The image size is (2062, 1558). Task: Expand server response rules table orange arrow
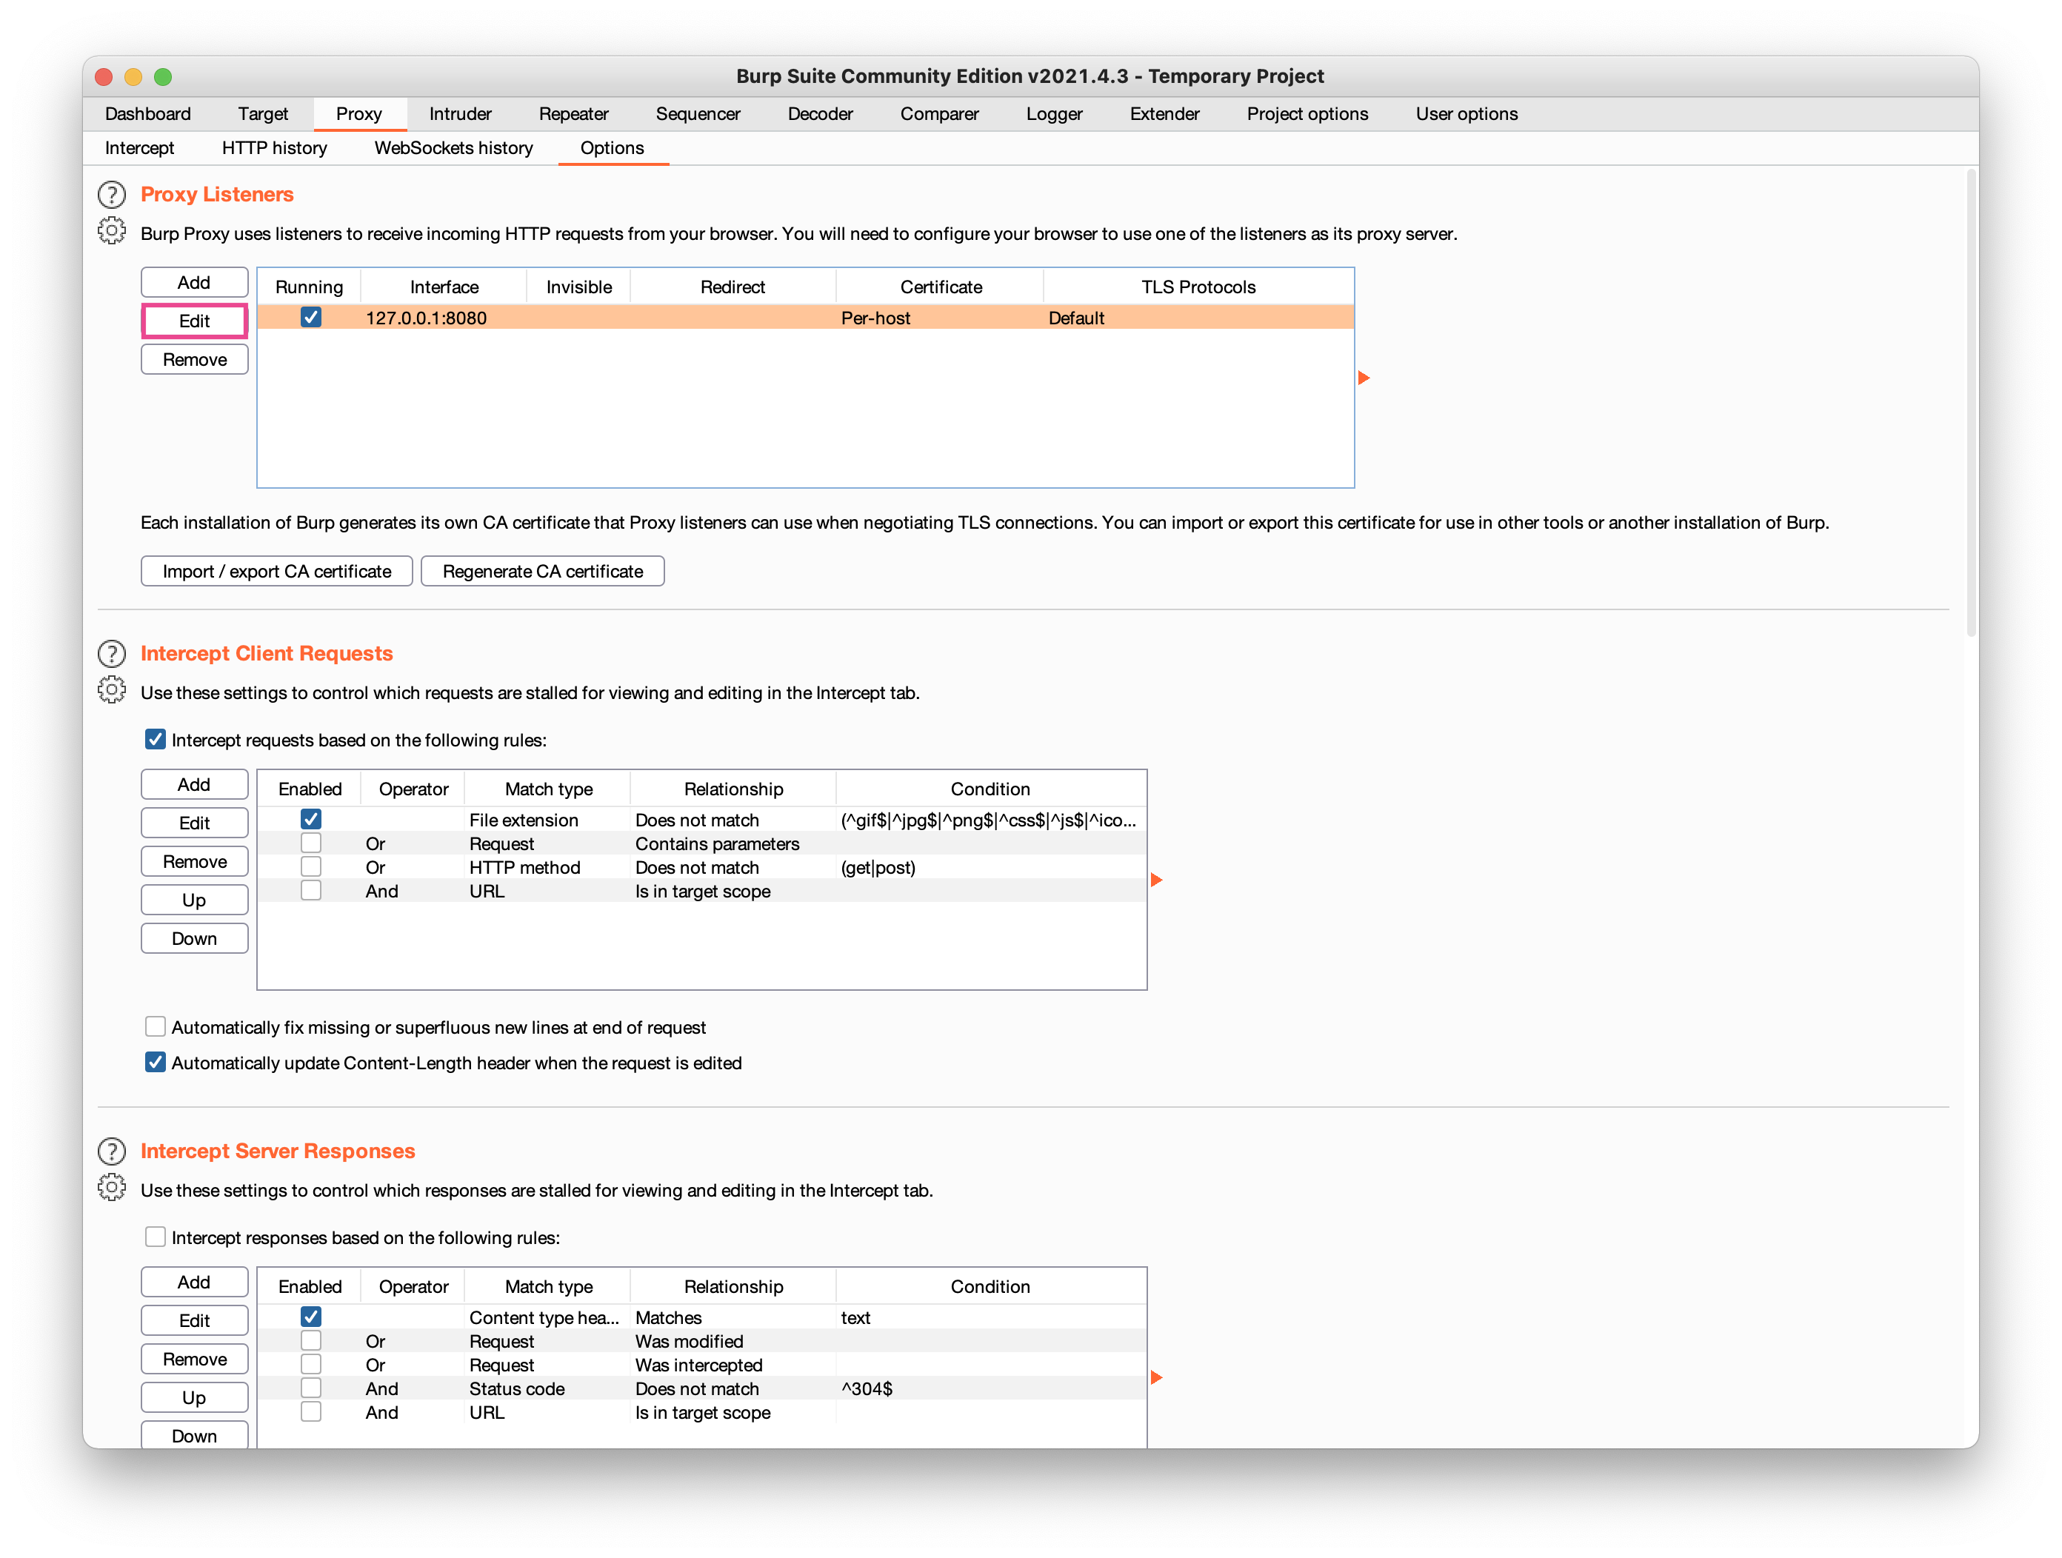tap(1156, 1377)
